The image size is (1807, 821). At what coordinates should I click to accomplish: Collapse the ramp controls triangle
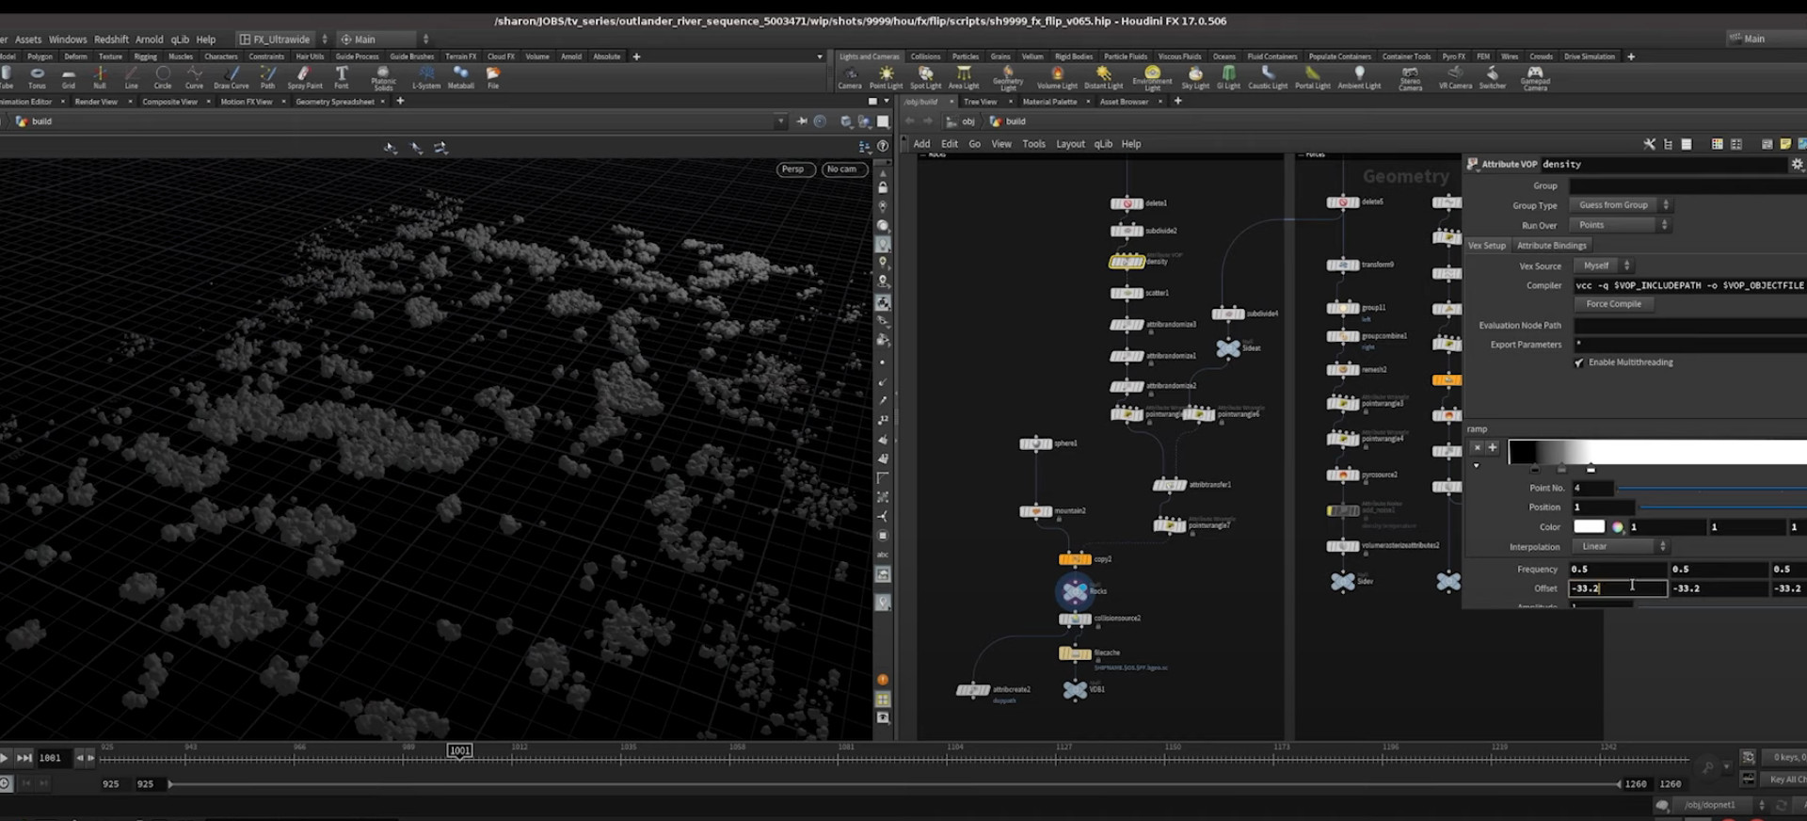tap(1476, 466)
